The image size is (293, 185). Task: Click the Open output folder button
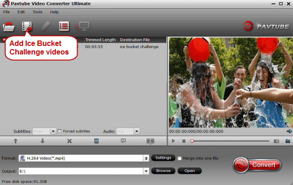[x=189, y=171]
